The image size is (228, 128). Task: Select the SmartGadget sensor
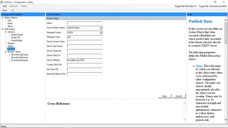point(17,41)
